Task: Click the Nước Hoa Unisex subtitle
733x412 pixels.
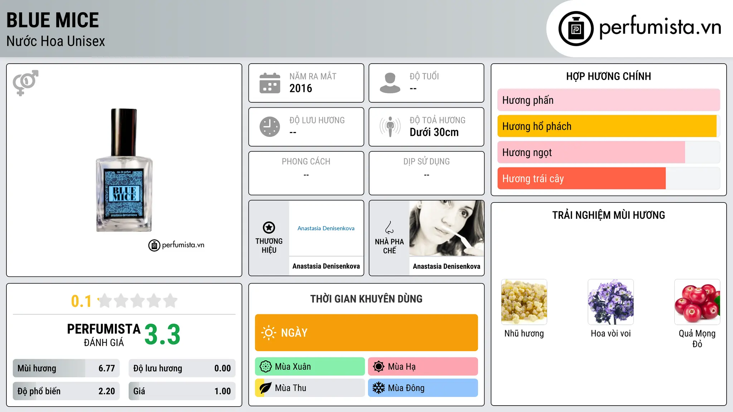Action: click(56, 41)
